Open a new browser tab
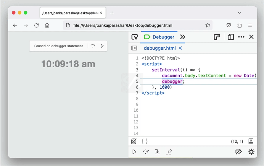 coord(112,13)
